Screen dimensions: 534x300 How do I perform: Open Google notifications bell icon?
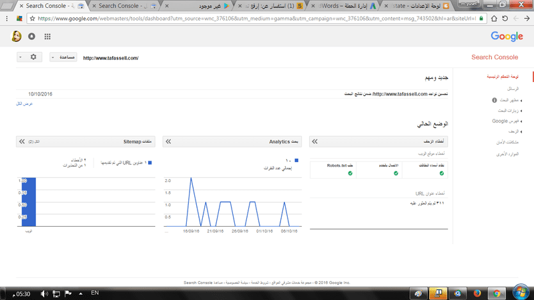tap(31, 37)
